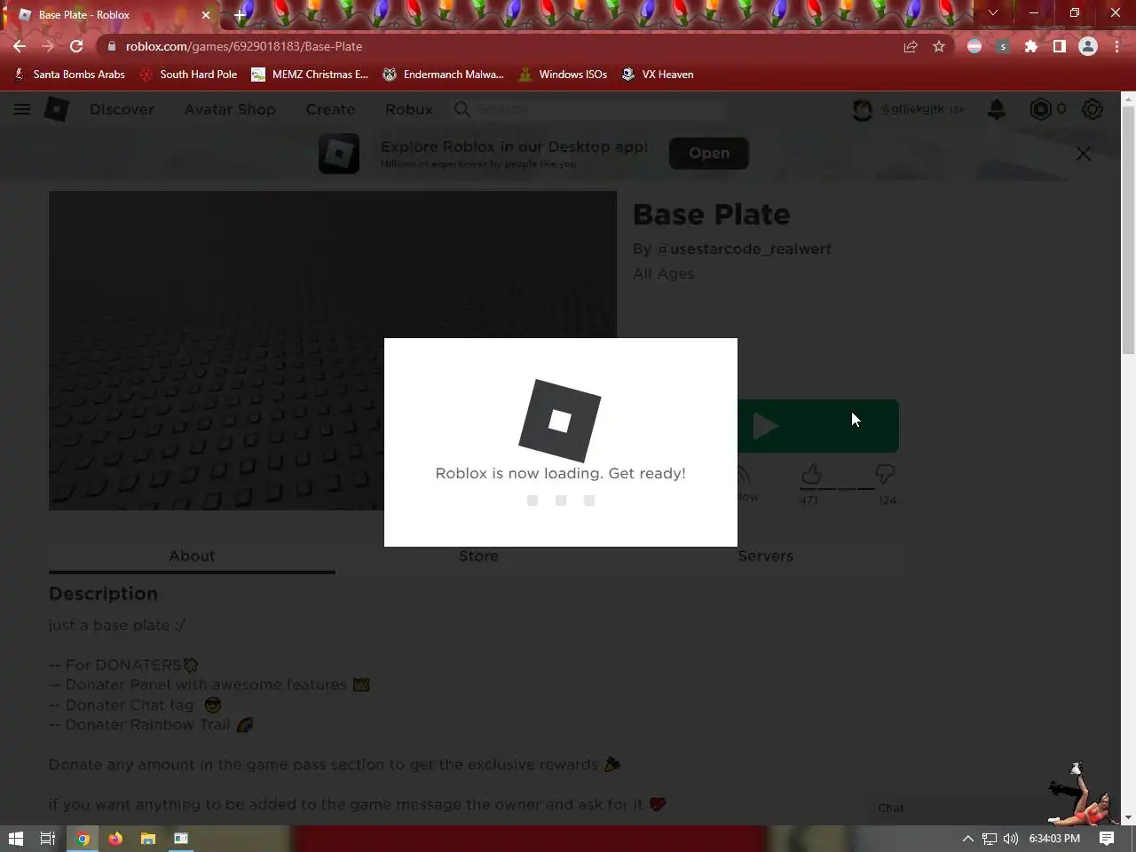Viewport: 1136px width, 852px height.
Task: Switch to the Store tab
Action: click(478, 556)
